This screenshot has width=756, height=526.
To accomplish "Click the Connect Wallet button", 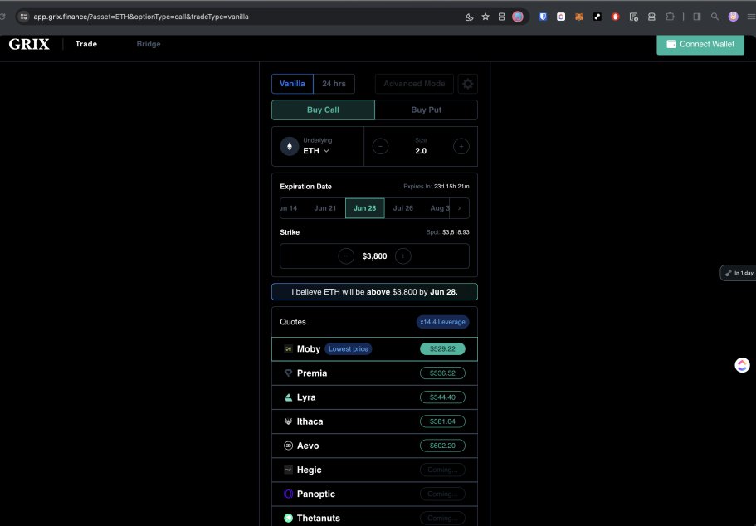I will [700, 44].
